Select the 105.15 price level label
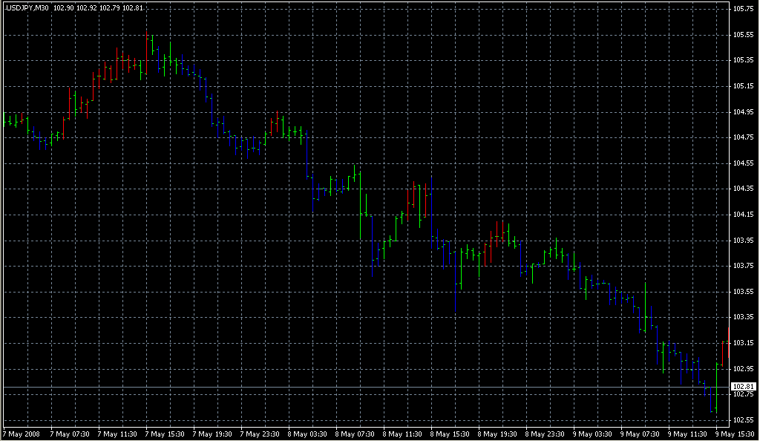Screen dimensions: 760x441 point(743,86)
